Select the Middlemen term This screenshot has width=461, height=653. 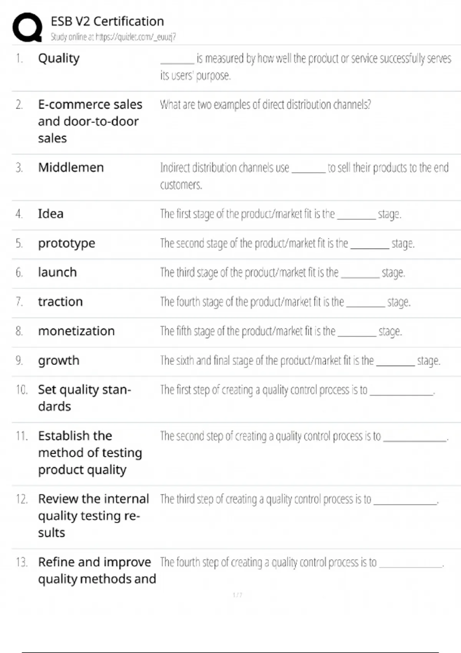[x=71, y=167]
